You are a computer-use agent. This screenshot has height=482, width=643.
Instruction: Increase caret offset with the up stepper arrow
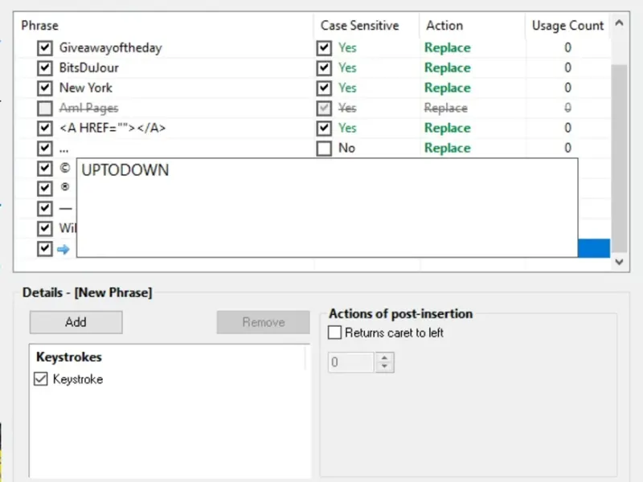[x=384, y=358]
